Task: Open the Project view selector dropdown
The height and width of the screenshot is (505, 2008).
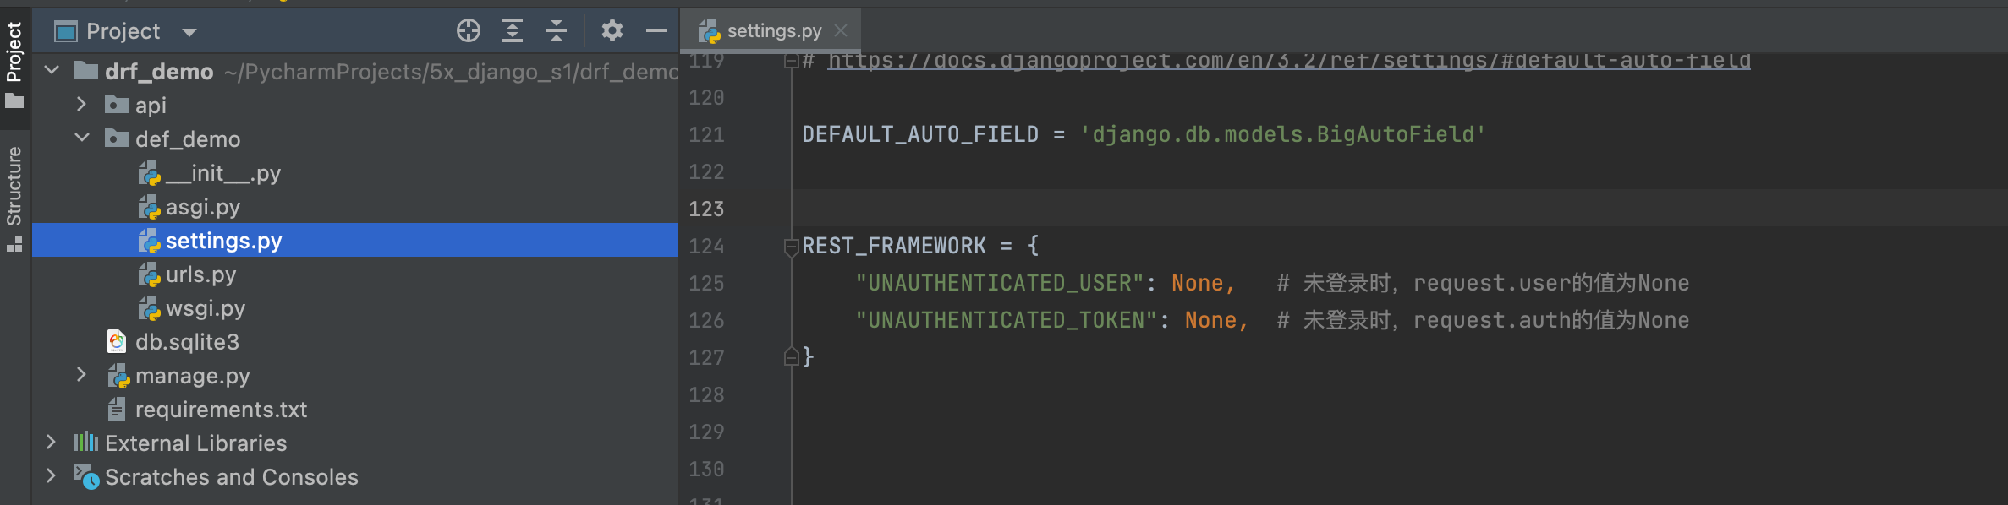Action: [189, 31]
